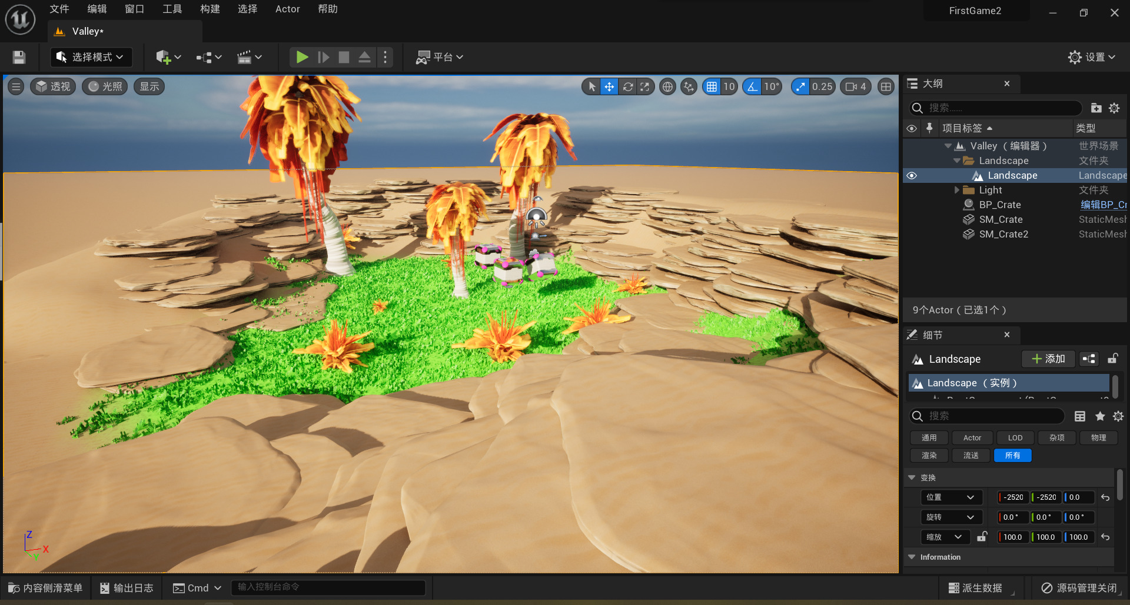Open 选择模式 mode dropdown

(x=91, y=57)
